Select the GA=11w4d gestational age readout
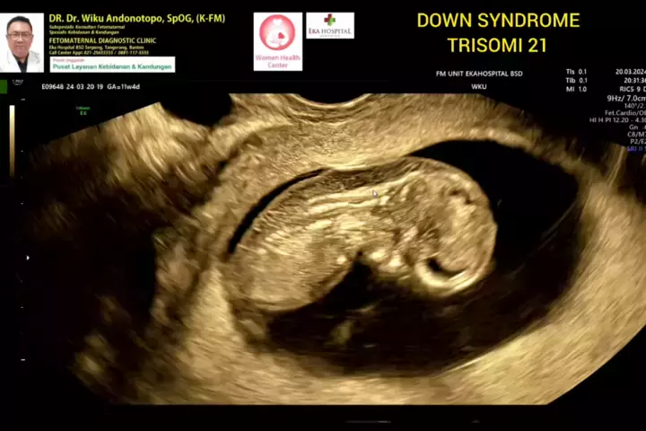 [x=122, y=88]
